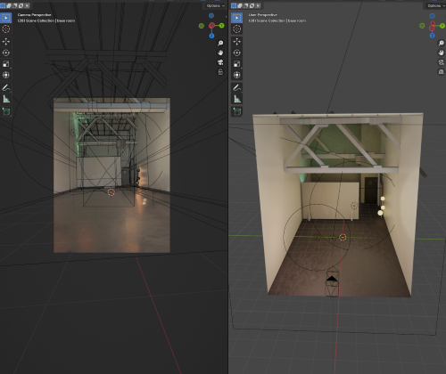This screenshot has height=374, width=446.
Task: Select camera object in User Perspective viewport
Action: pos(332,283)
